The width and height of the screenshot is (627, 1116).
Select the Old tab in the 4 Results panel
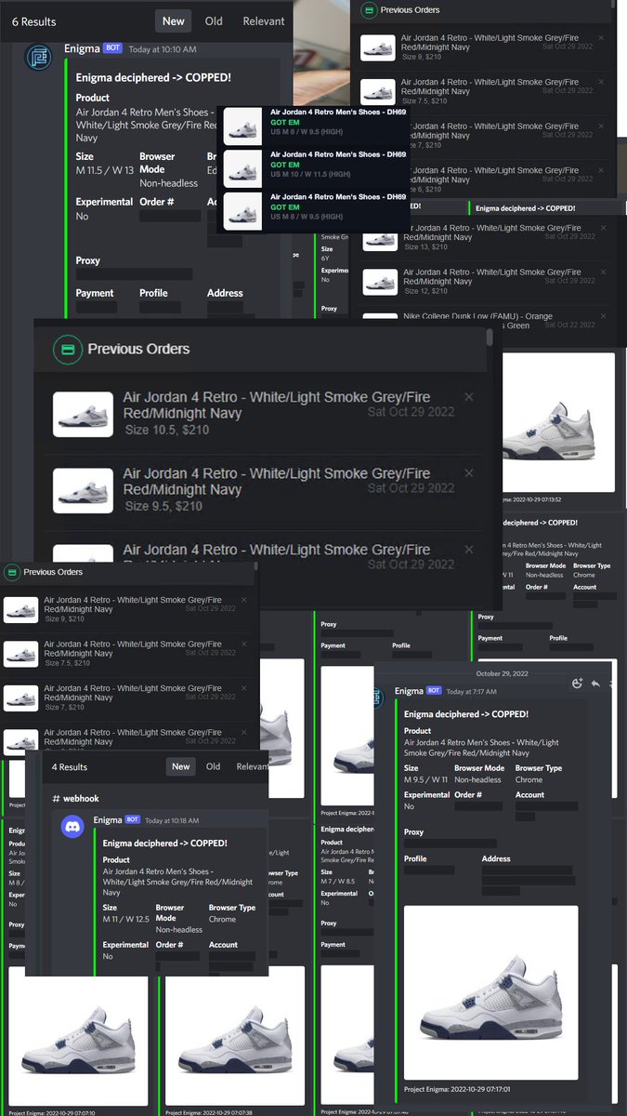(x=214, y=767)
